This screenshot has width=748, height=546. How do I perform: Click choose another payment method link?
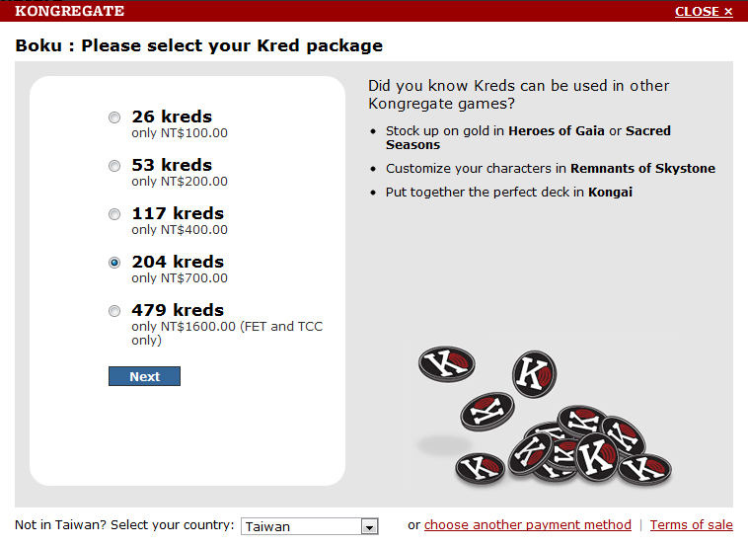tap(527, 525)
